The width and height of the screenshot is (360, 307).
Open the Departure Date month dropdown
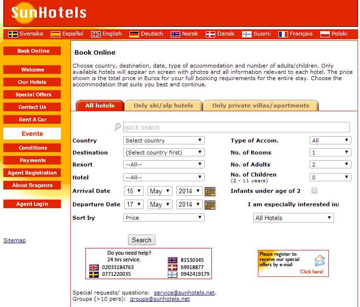pos(160,204)
